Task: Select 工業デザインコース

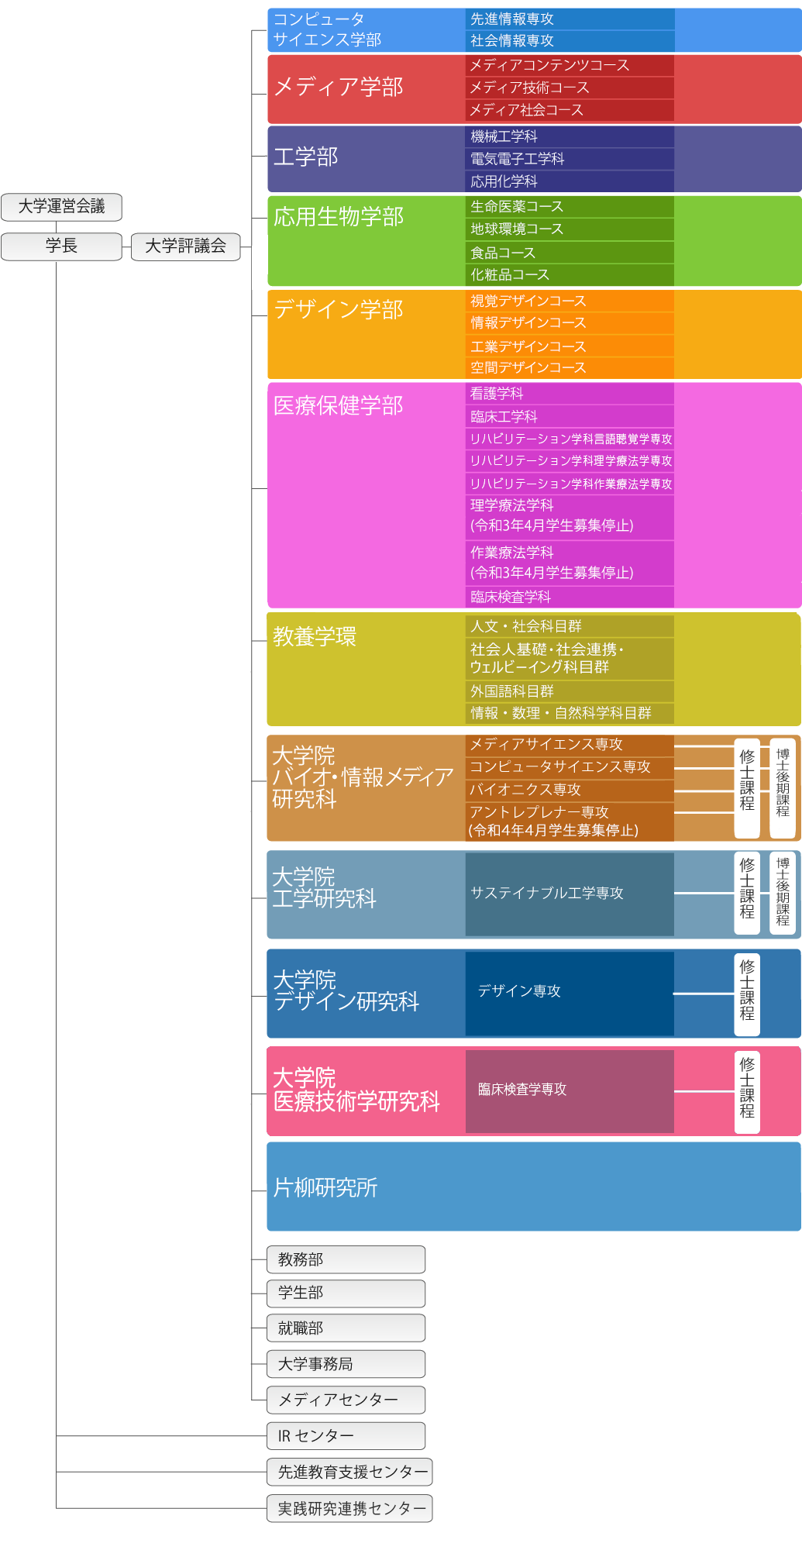Action: click(570, 346)
